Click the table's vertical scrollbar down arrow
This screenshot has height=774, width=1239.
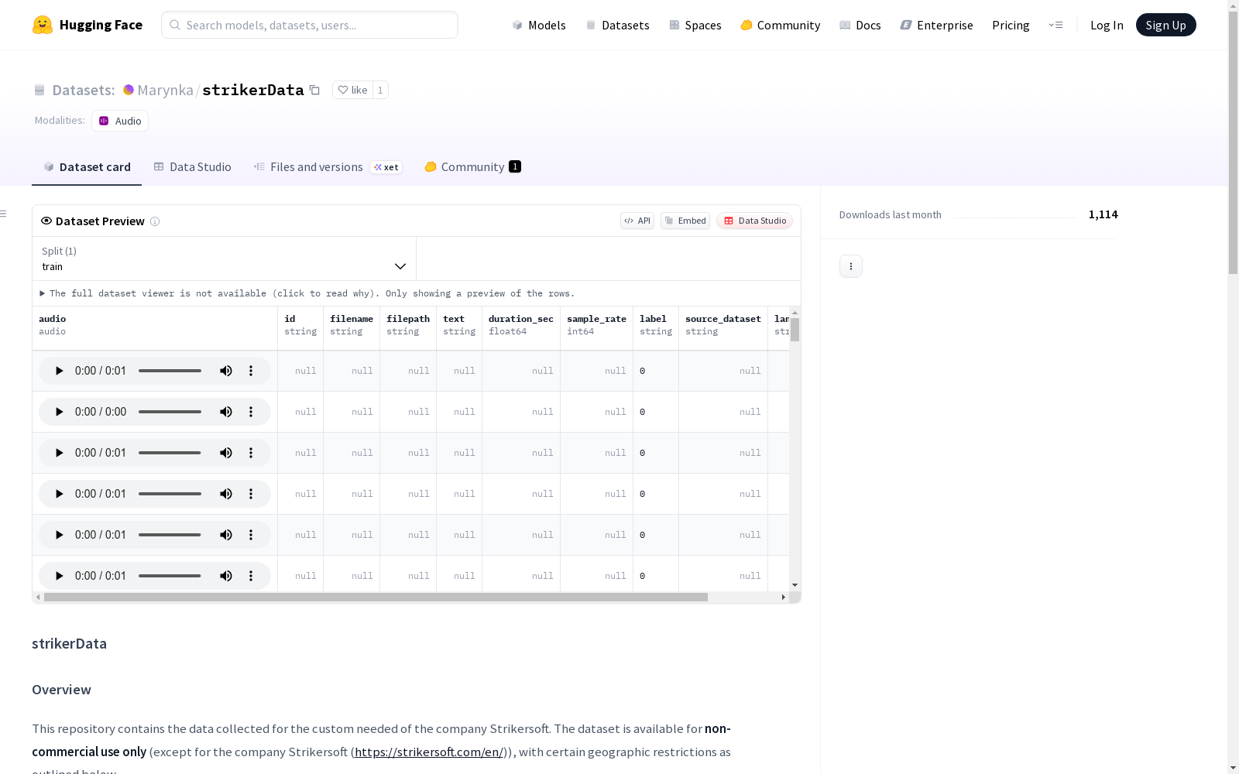coord(795,585)
